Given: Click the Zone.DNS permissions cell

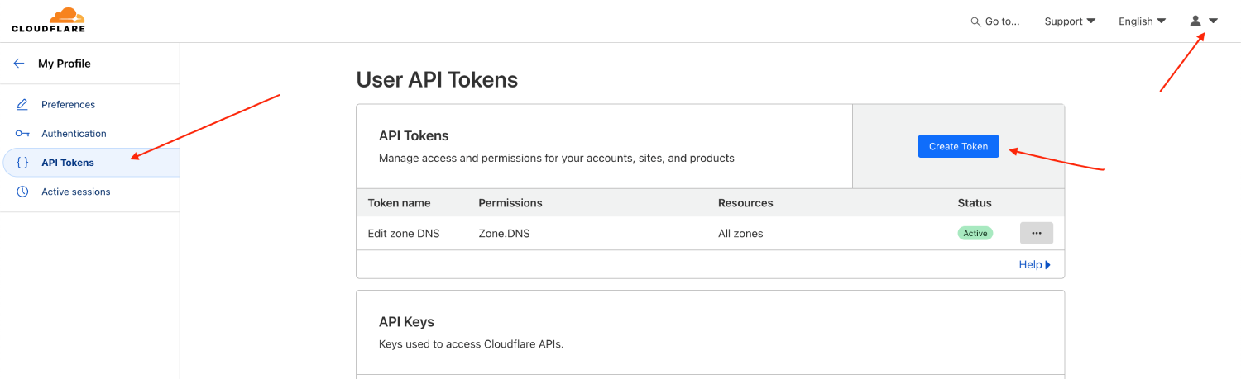Looking at the screenshot, I should 504,234.
